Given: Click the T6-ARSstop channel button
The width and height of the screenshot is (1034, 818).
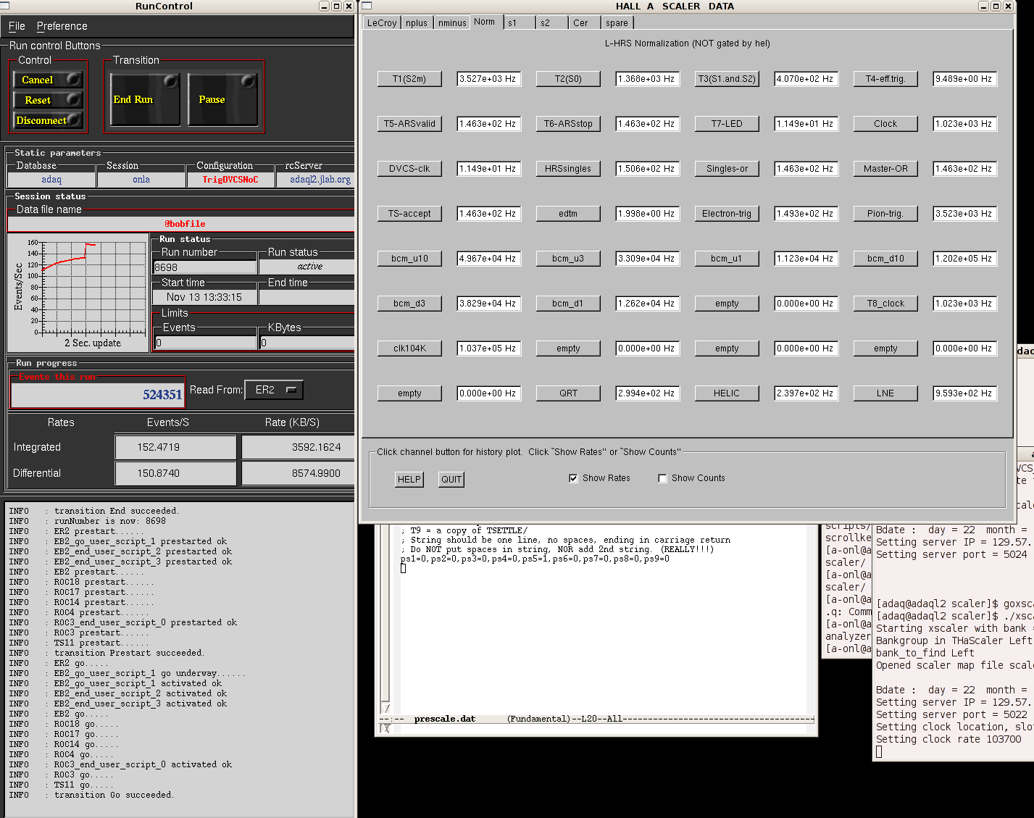Looking at the screenshot, I should click(568, 124).
